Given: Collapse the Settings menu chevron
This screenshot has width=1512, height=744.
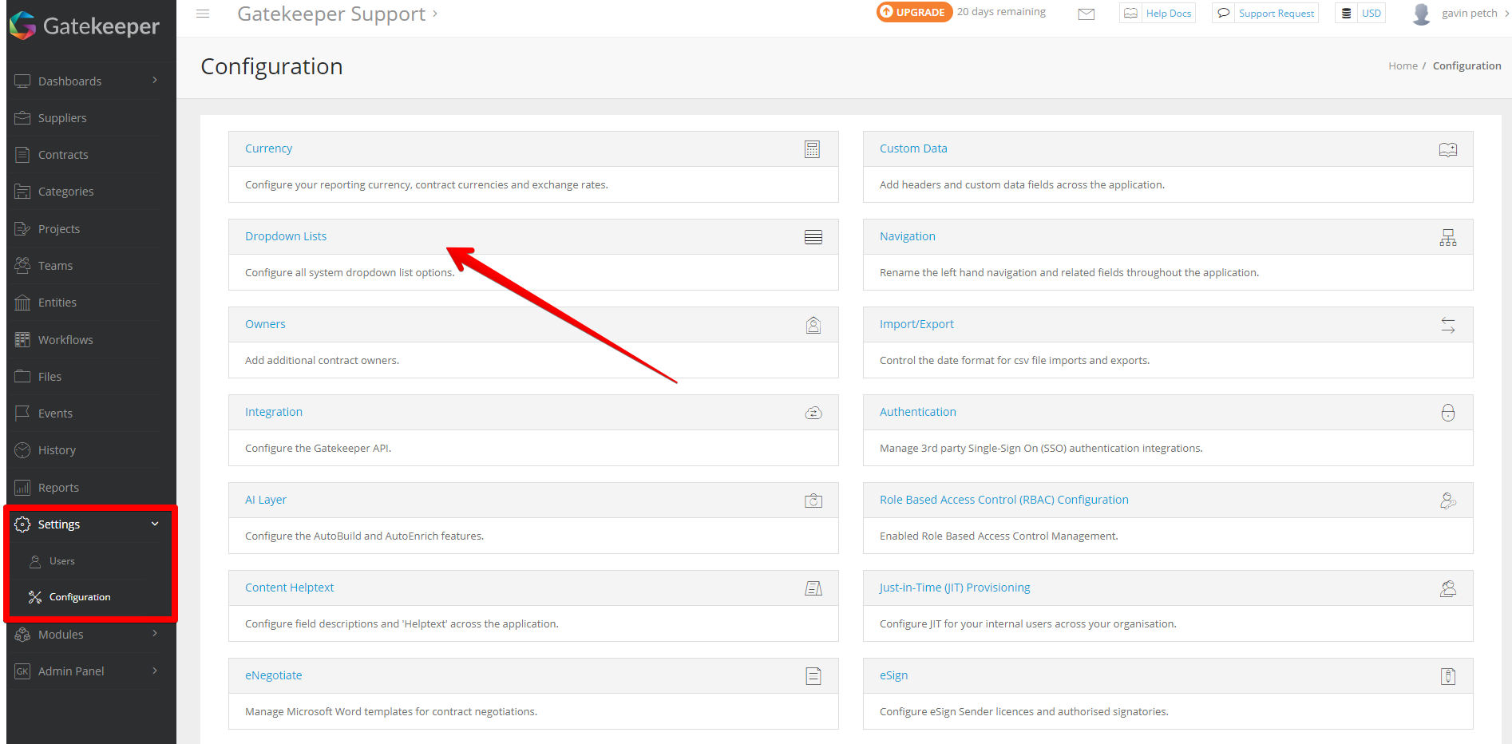Looking at the screenshot, I should tap(155, 524).
